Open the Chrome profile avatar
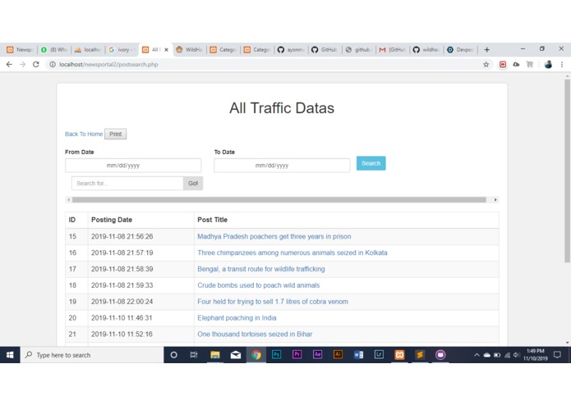571x405 pixels. pos(548,64)
